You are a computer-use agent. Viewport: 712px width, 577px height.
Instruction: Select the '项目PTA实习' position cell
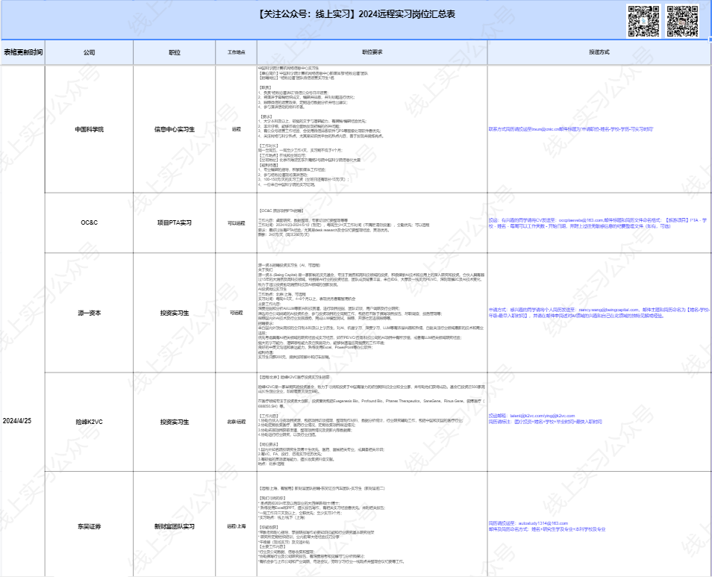tap(175, 222)
